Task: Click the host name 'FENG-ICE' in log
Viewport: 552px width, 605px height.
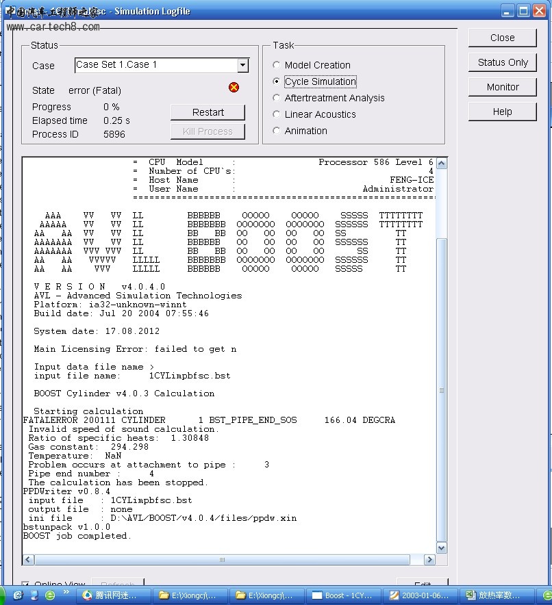Action: pyautogui.click(x=412, y=180)
